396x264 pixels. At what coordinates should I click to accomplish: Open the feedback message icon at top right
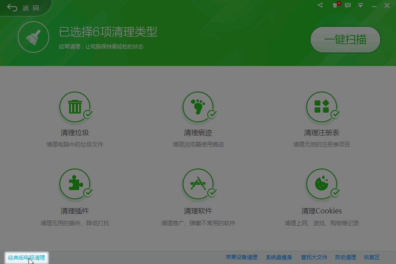point(348,5)
